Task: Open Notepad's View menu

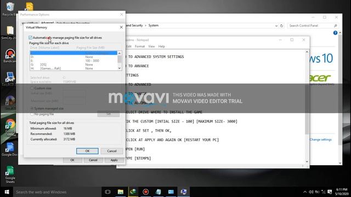Action: pyautogui.click(x=151, y=47)
